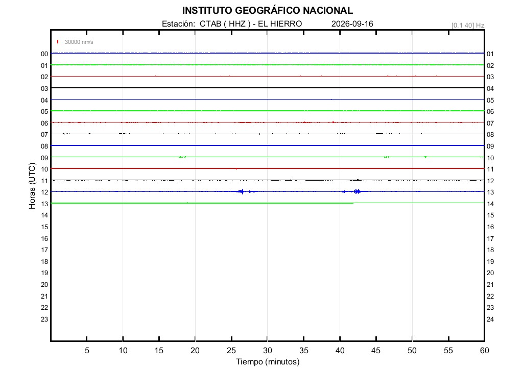Click the INSTITUTO GEOGRÁFICO NACIONAL title
The image size is (523, 392).
pos(268,10)
